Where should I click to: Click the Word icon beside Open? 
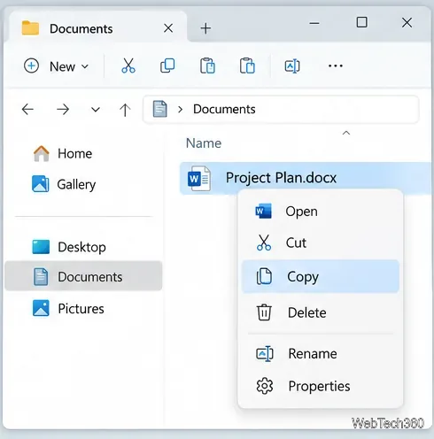click(x=263, y=212)
